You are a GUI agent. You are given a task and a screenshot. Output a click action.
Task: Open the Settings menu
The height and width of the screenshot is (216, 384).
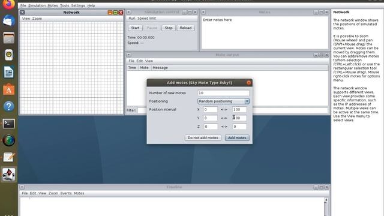78,5
